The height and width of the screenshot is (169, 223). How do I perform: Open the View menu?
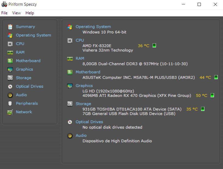(x=16, y=13)
